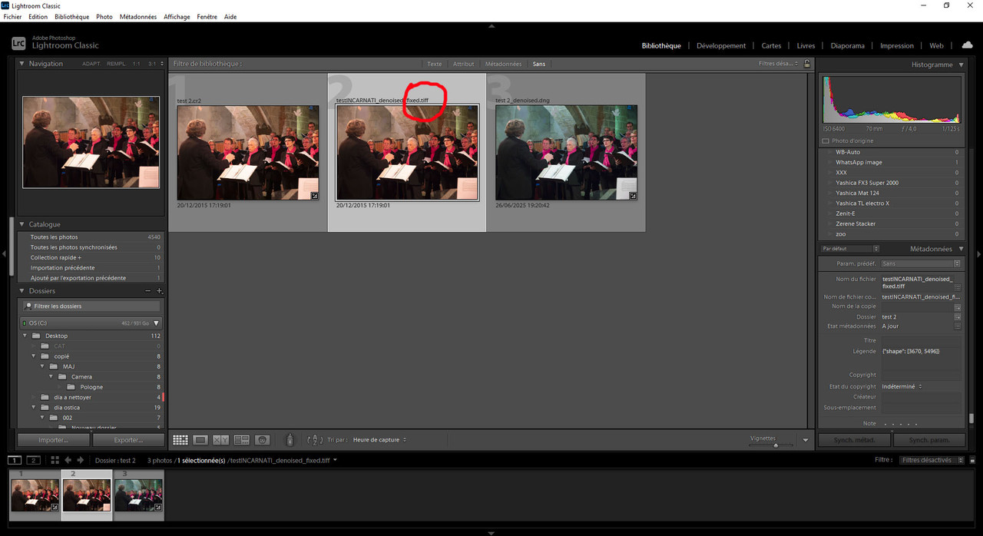Open the Etat du copyright Indéterminé dropdown
Image resolution: width=983 pixels, height=536 pixels.
902,386
